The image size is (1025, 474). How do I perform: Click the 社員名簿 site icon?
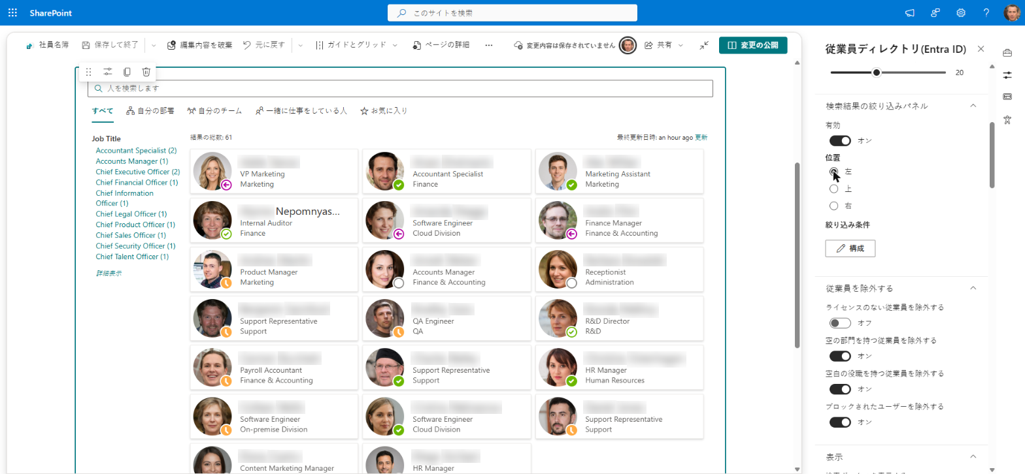coord(29,46)
